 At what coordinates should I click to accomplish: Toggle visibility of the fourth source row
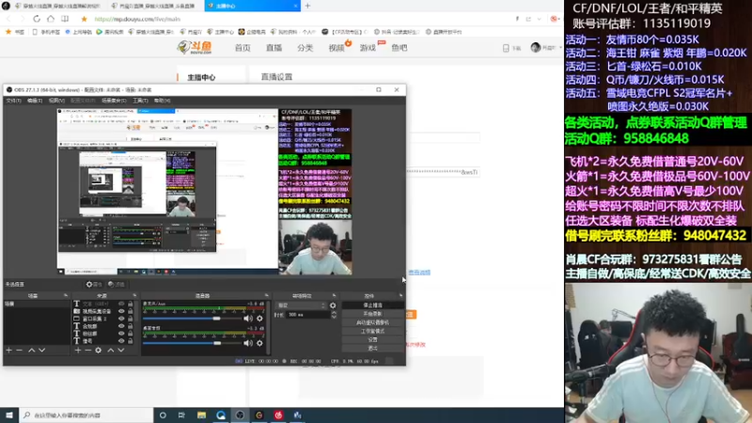tap(121, 326)
